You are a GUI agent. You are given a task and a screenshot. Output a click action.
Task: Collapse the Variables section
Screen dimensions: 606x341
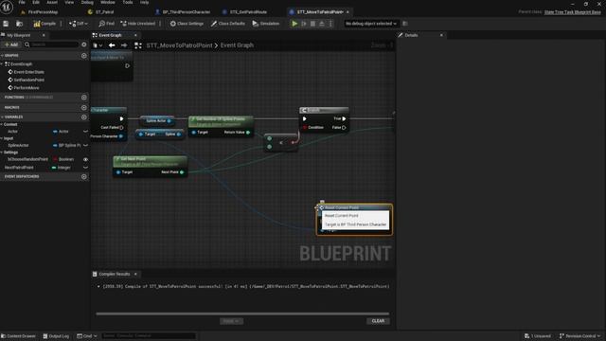[2, 117]
